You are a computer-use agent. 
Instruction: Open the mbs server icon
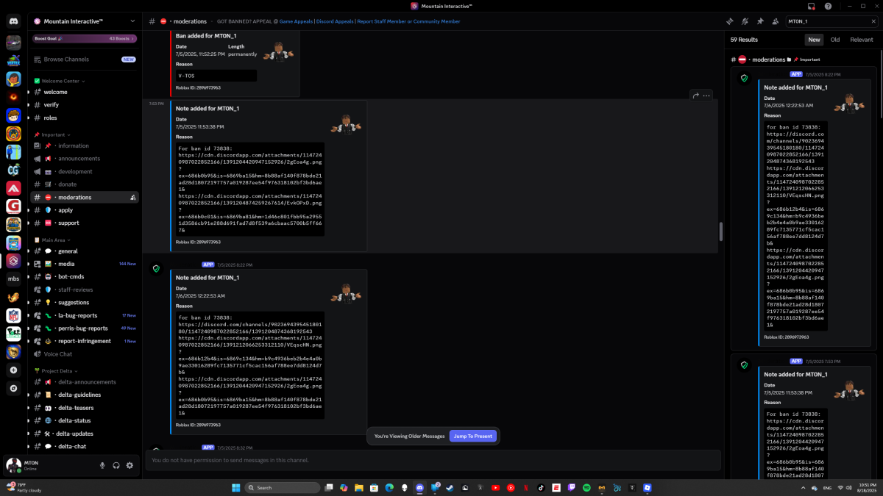click(x=13, y=279)
